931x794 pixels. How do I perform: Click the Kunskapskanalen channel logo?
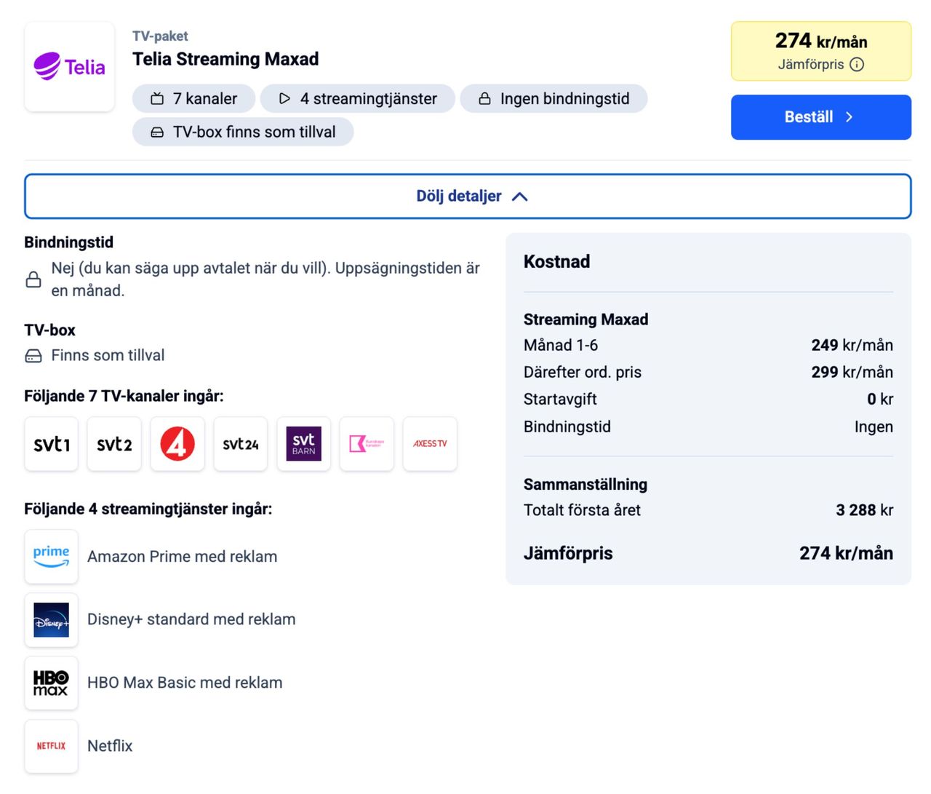pyautogui.click(x=367, y=444)
